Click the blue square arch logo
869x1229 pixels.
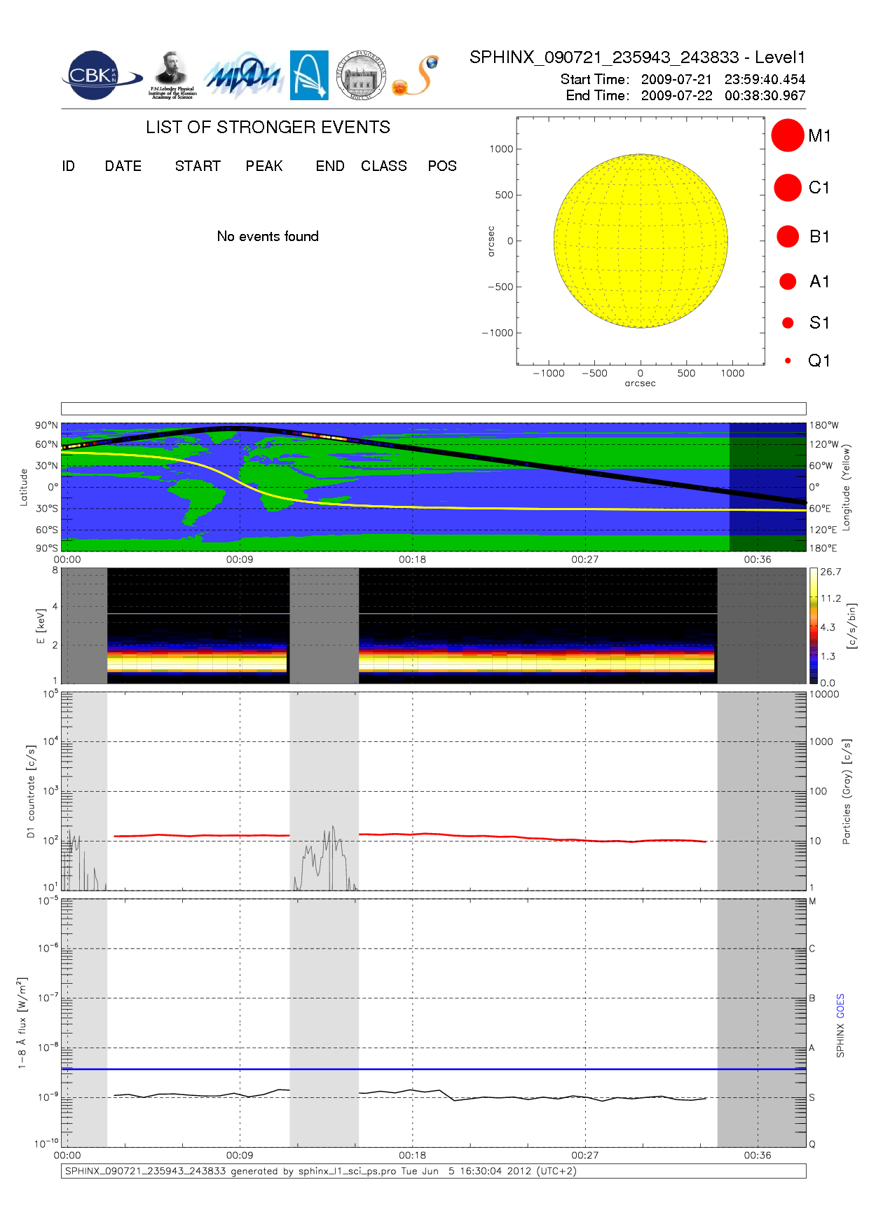click(309, 75)
